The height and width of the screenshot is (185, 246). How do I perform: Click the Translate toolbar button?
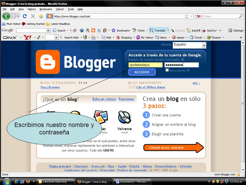click(158, 30)
